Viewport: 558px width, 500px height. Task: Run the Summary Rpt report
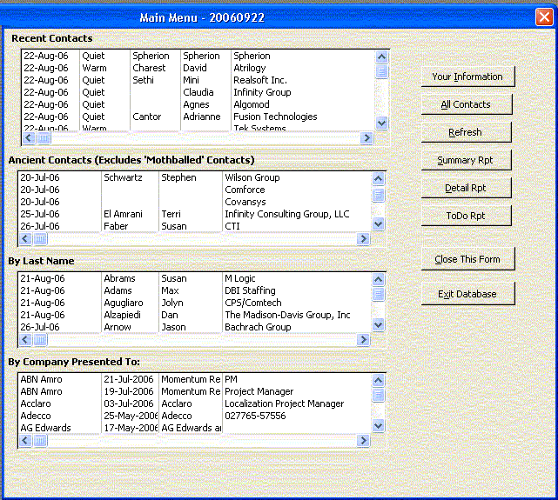tap(466, 160)
